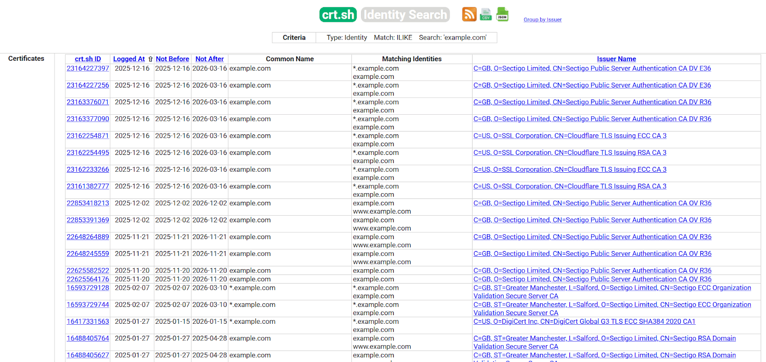Open certificate 23163376071
Viewport: 766px width, 362px height.
tap(88, 102)
